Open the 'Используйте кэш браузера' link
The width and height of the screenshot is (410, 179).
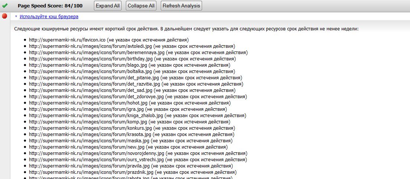point(49,17)
